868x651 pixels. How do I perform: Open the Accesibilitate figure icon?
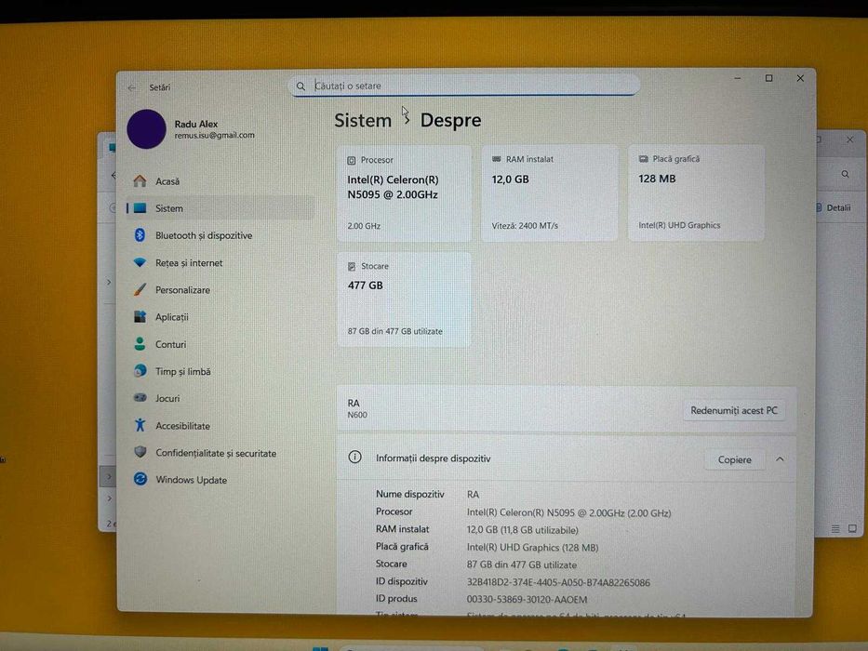click(x=140, y=425)
